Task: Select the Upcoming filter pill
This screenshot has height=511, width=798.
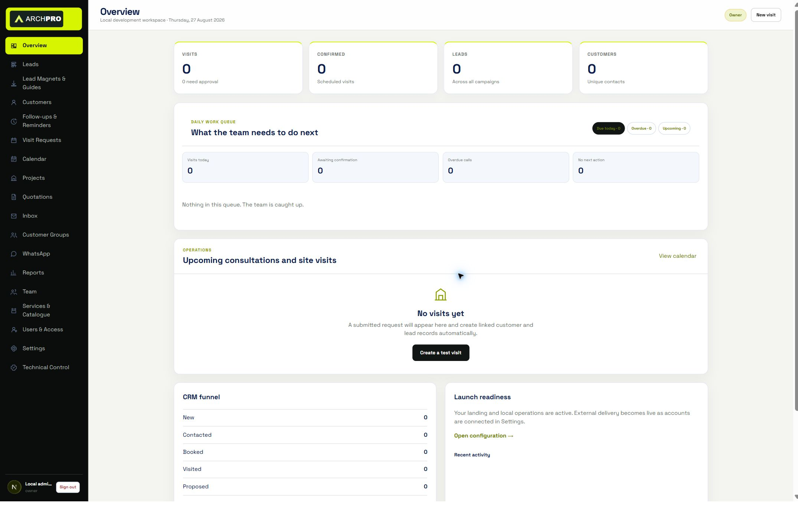Action: [674, 128]
